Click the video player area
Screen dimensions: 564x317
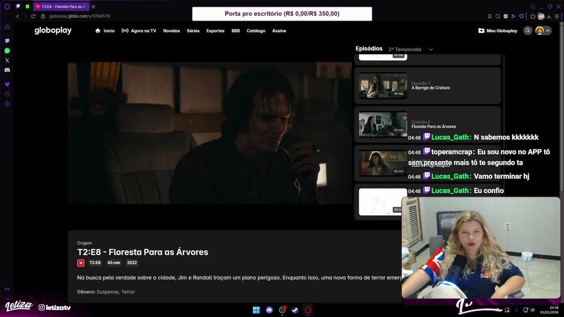tap(210, 133)
